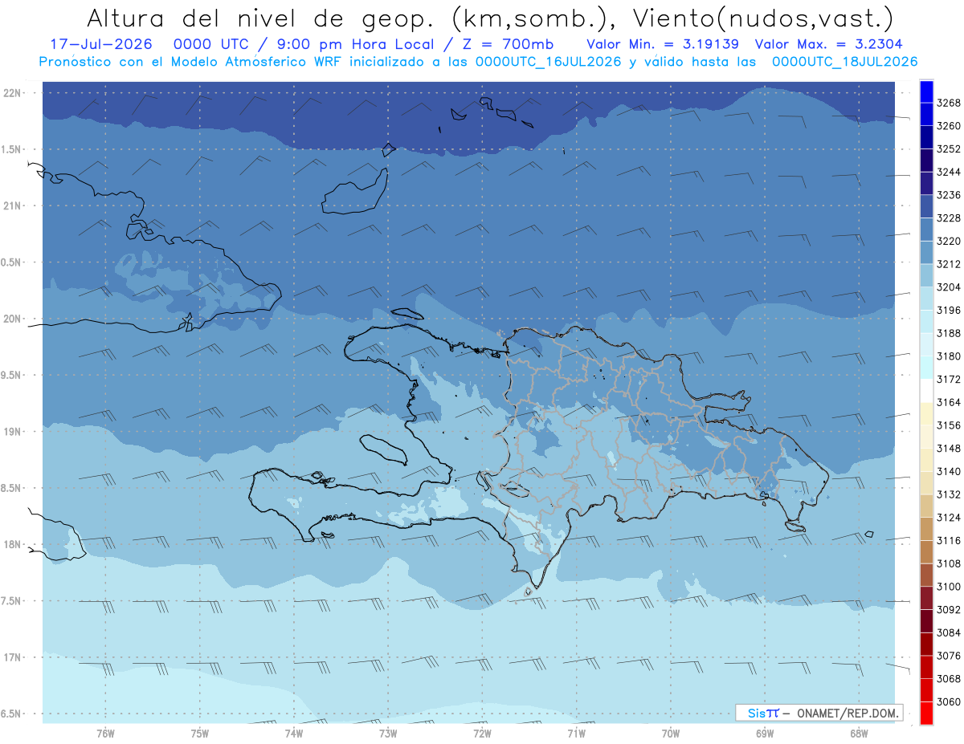The image size is (964, 744).
Task: Click legend value '3060'
Action: [x=949, y=701]
